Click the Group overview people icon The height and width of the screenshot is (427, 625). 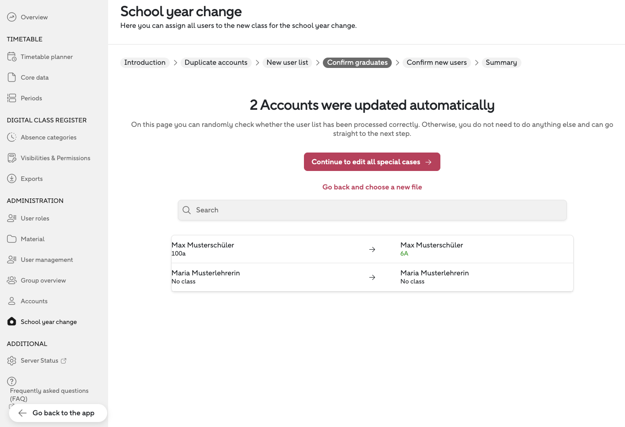[x=12, y=280]
